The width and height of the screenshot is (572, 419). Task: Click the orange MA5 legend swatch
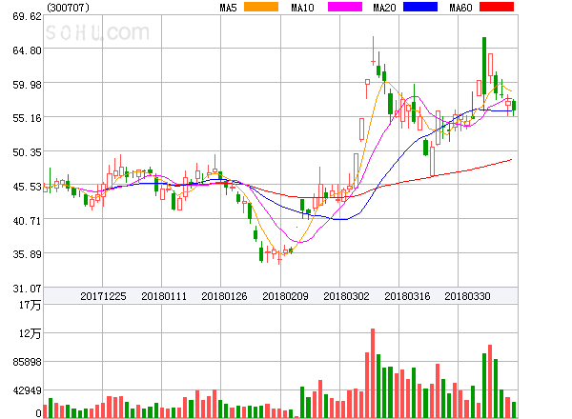pyautogui.click(x=261, y=7)
